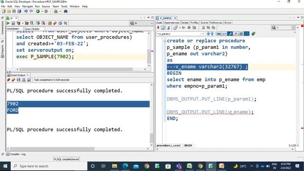Click the Commit icon in worksheet toolbar
The image size is (304, 171).
pyautogui.click(x=38, y=23)
